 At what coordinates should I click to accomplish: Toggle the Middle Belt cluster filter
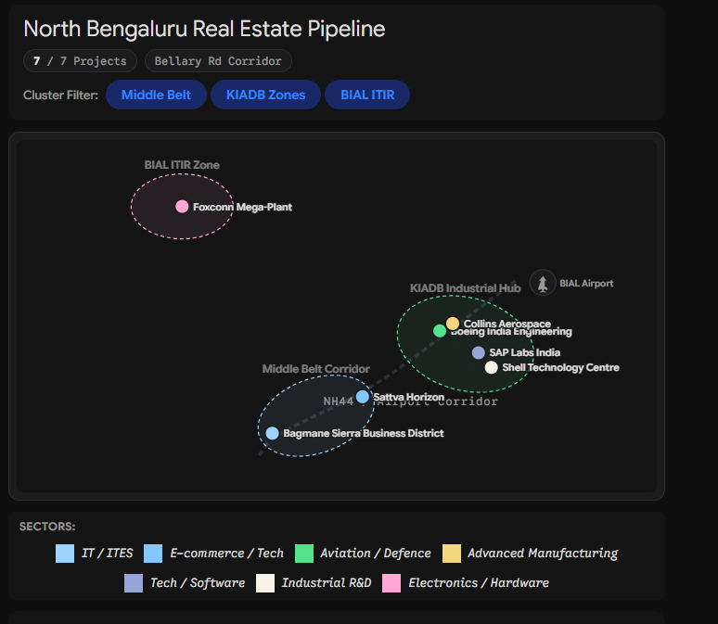click(x=156, y=95)
